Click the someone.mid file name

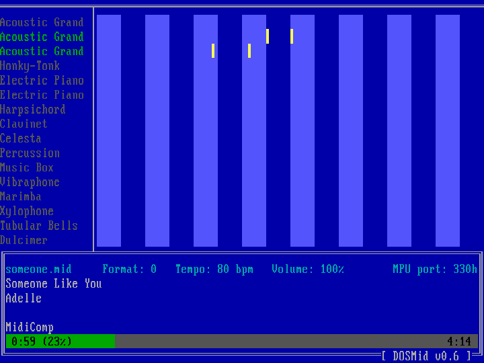(39, 269)
